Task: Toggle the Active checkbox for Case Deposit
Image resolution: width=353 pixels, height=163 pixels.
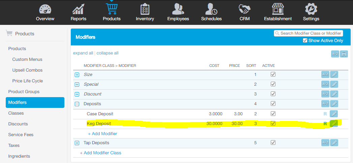Action: (273, 114)
